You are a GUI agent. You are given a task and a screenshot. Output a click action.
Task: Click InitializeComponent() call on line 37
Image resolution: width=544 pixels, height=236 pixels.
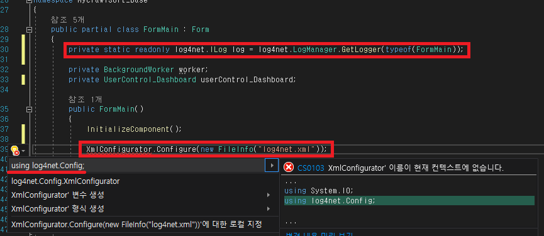[134, 129]
